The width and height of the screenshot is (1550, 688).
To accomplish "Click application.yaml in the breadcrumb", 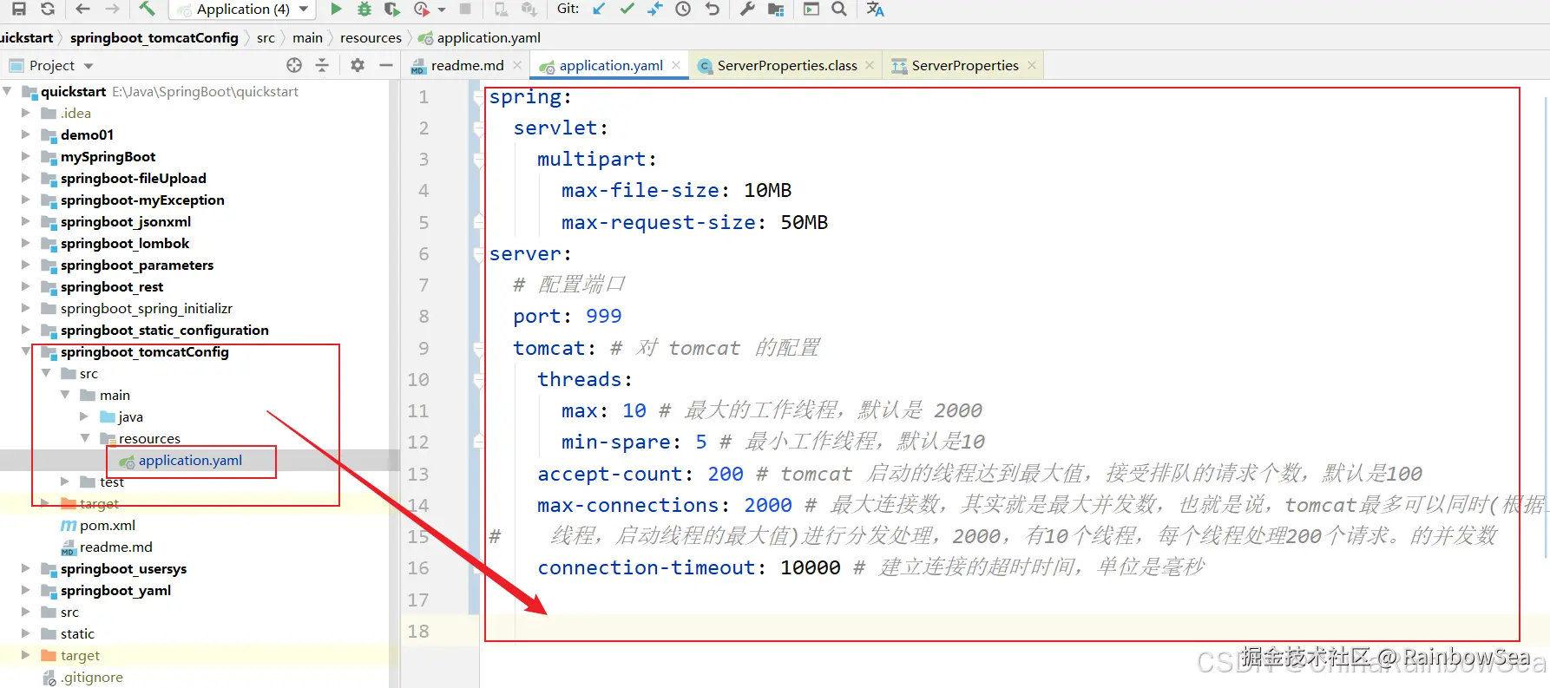I will point(479,37).
